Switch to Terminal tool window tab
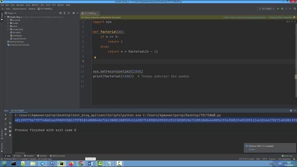 point(42,156)
